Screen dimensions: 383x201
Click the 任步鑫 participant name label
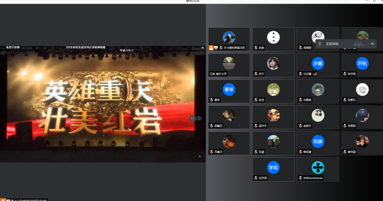tap(307, 74)
